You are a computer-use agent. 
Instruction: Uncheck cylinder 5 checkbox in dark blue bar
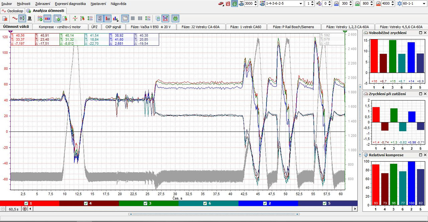(x=324, y=203)
